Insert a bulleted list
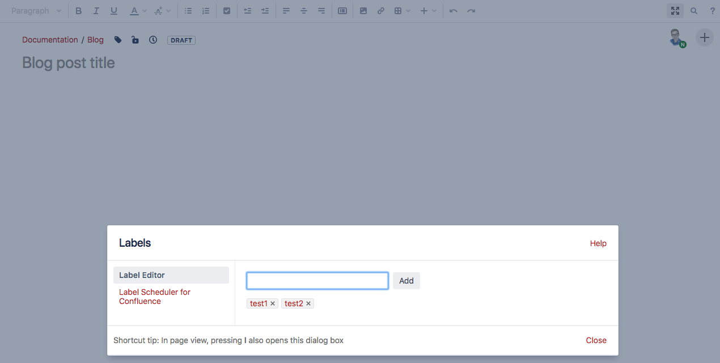720x363 pixels. pyautogui.click(x=188, y=10)
